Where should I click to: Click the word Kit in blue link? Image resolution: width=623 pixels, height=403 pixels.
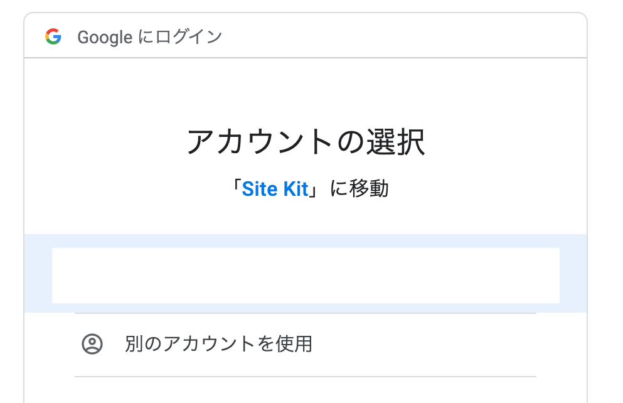tap(296, 189)
